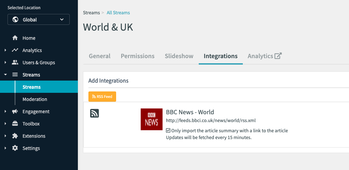
Task: Follow the All Streams breadcrumb link
Action: [x=118, y=13]
